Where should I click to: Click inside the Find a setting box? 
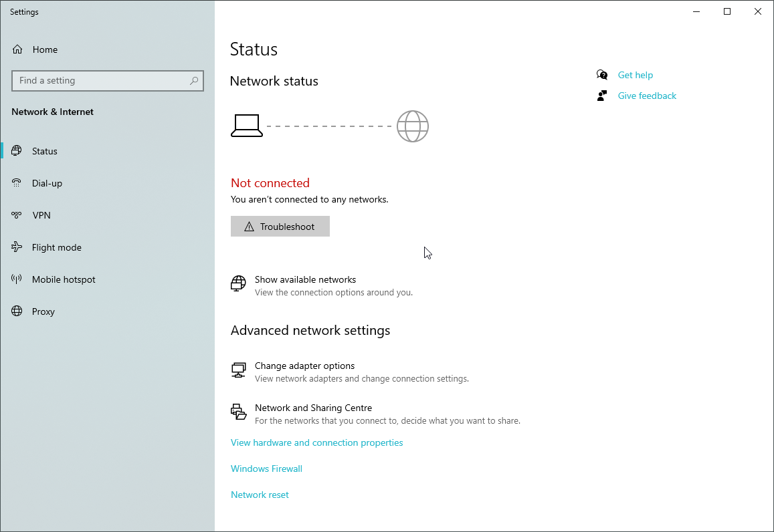pyautogui.click(x=100, y=80)
